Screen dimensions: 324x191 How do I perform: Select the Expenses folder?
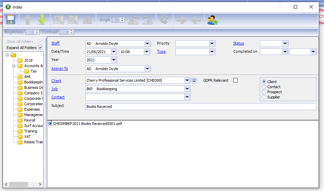tap(32, 109)
